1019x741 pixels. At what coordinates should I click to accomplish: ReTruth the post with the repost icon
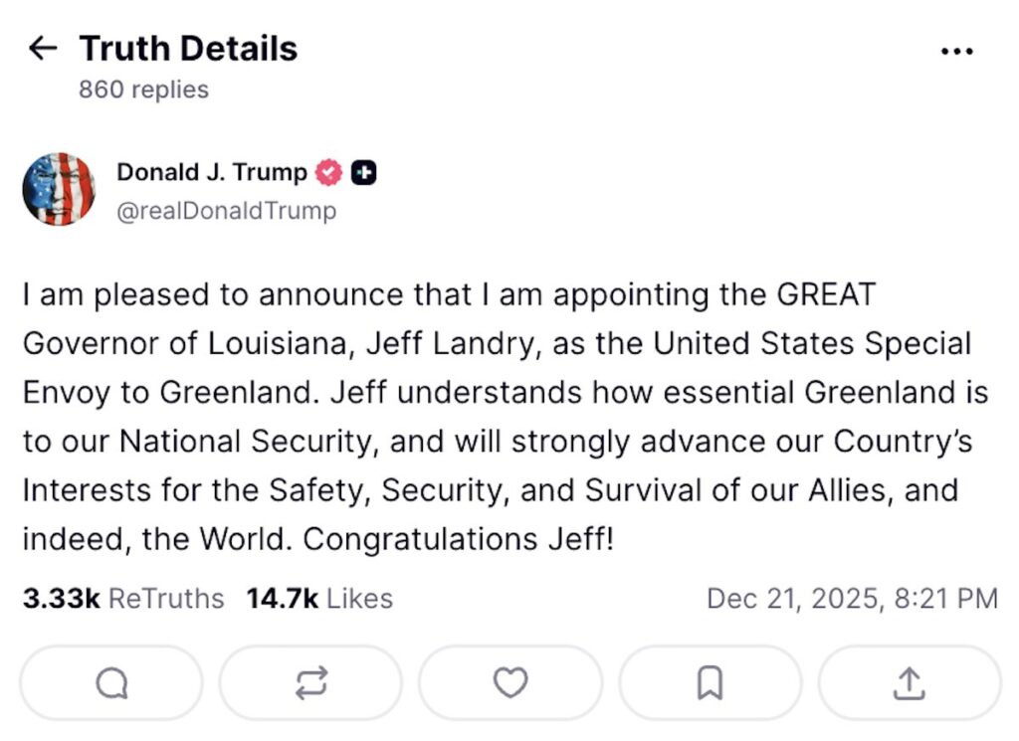tap(310, 682)
